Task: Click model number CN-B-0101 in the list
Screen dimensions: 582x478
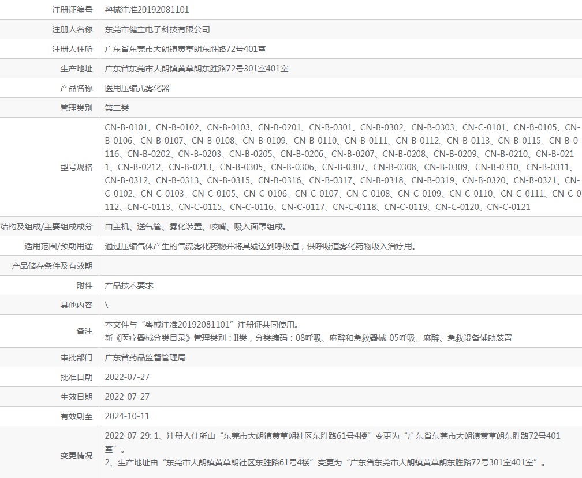Action: [x=126, y=127]
